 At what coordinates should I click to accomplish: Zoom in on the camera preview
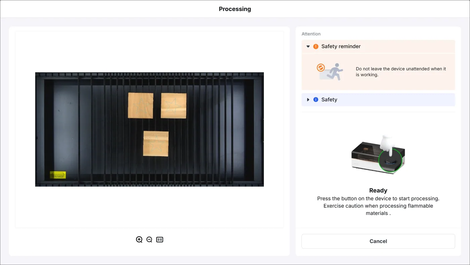point(139,240)
